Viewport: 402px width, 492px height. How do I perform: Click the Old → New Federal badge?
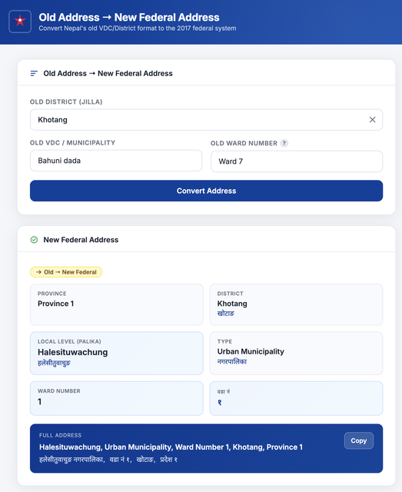pyautogui.click(x=66, y=272)
